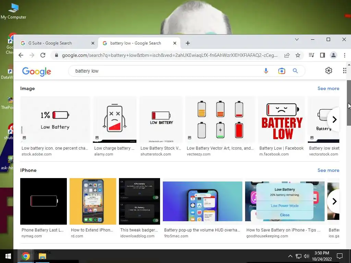This screenshot has width=351, height=263.
Task: Search by image camera icon
Action: click(282, 71)
